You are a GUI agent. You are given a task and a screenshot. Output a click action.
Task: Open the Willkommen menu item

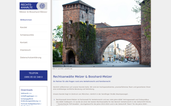pos(26,20)
